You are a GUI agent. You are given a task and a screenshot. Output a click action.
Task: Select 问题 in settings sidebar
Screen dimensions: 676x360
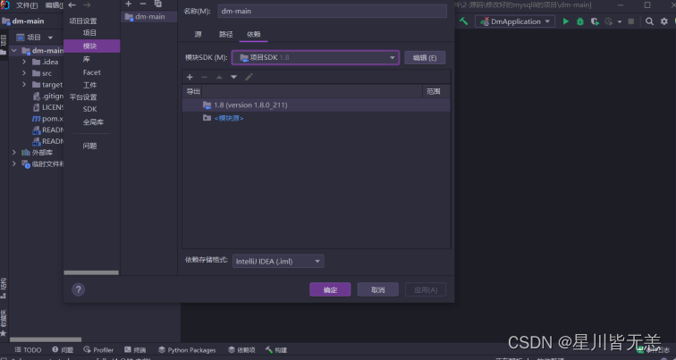pos(89,146)
